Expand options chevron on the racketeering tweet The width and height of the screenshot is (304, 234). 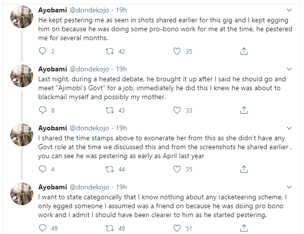tap(290, 187)
